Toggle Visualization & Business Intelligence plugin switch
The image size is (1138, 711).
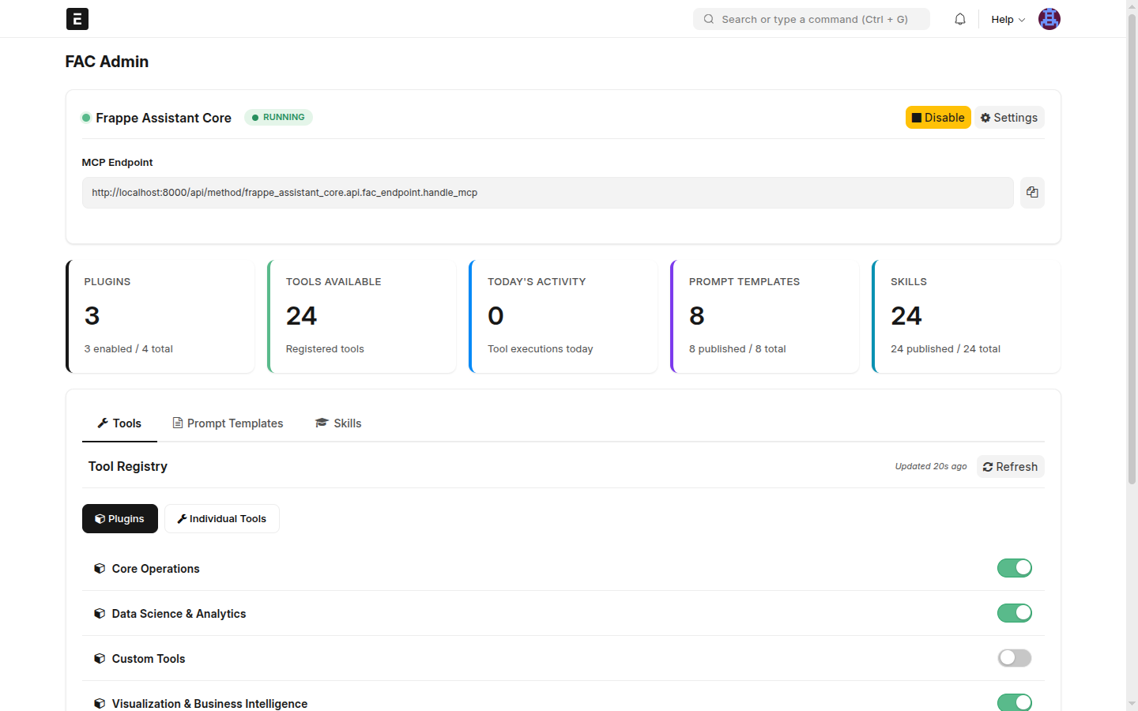pyautogui.click(x=1015, y=702)
